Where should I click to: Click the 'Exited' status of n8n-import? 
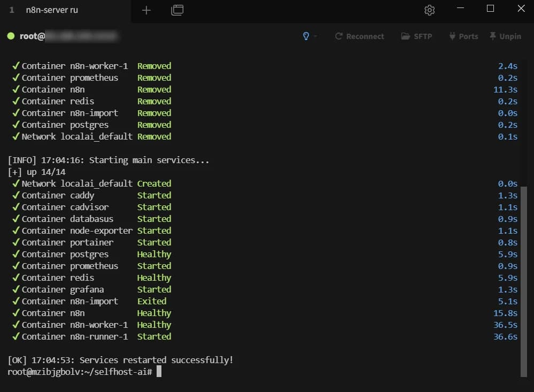[x=152, y=301]
